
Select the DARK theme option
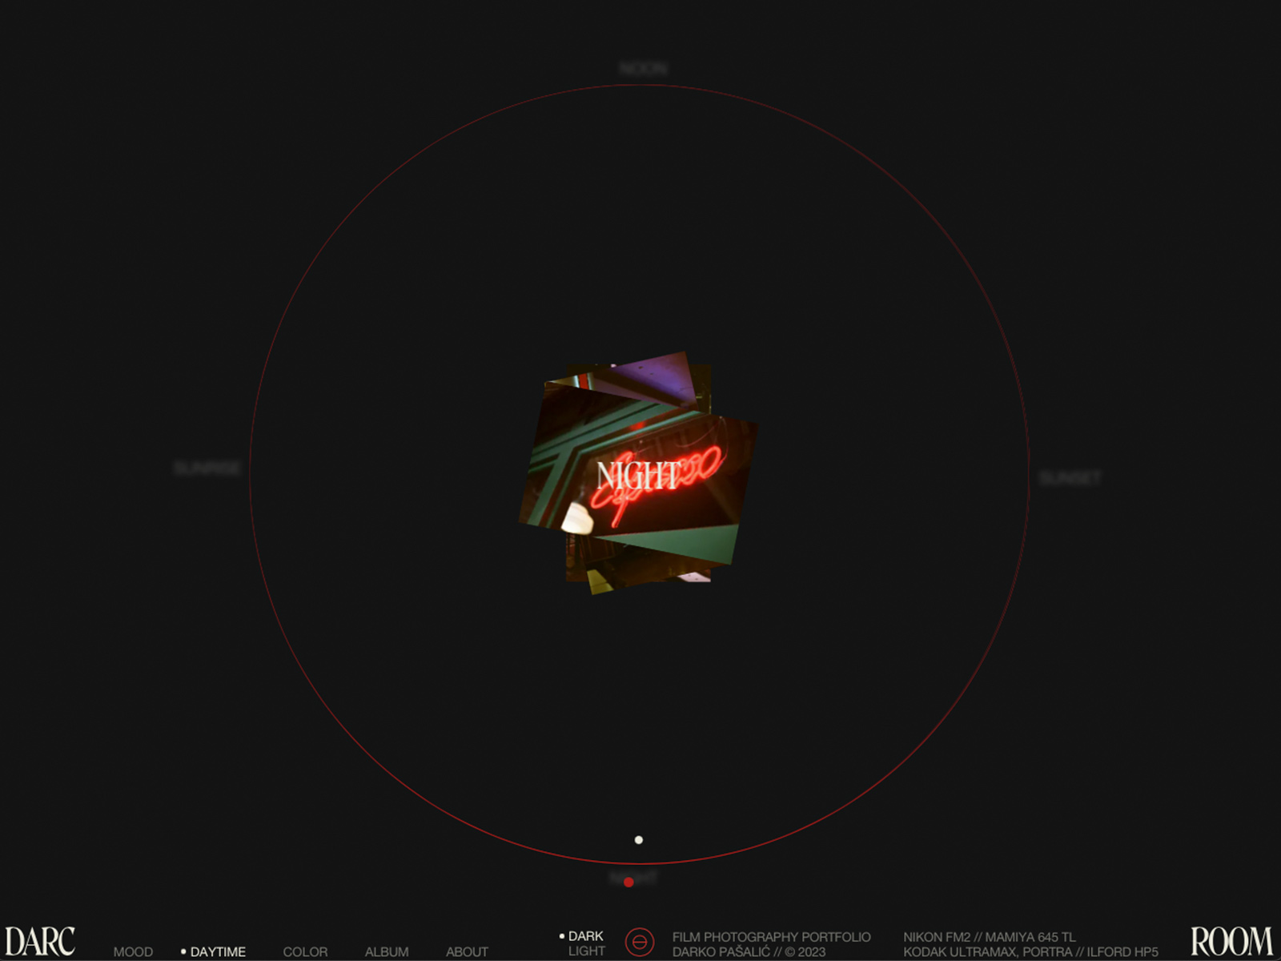(x=585, y=935)
